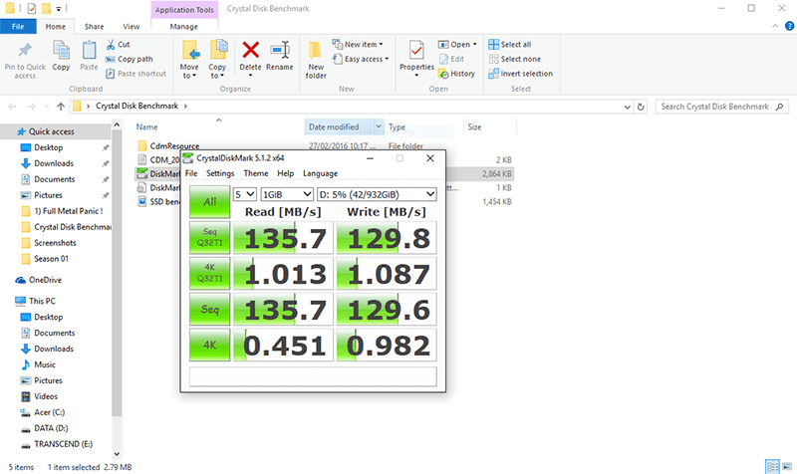This screenshot has height=474, width=797.
Task: Expand the address bar history dropdown
Action: [x=628, y=107]
